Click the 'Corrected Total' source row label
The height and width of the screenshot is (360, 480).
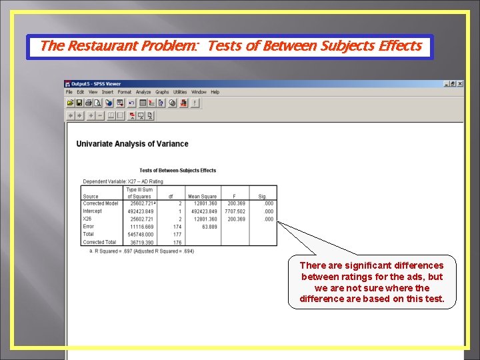99,242
